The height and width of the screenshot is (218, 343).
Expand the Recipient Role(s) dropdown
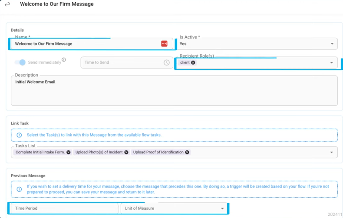tap(332, 62)
